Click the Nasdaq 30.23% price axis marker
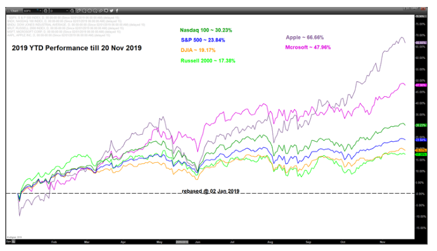This screenshot has width=437, height=251. point(421,125)
